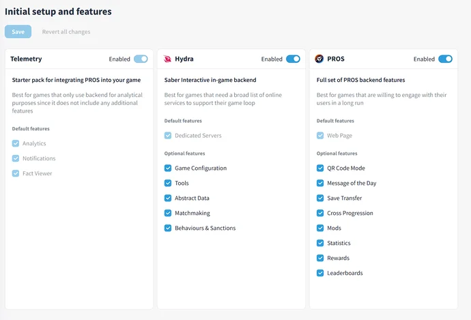This screenshot has height=320, width=471.
Task: Uncheck Message of the Day checkbox
Action: click(320, 183)
